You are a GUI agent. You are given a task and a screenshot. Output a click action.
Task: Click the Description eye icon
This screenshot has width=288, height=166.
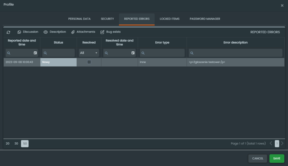tap(46, 32)
